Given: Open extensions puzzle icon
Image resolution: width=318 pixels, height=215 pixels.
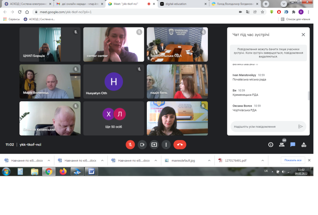Looking at the screenshot, I should click(x=294, y=12).
